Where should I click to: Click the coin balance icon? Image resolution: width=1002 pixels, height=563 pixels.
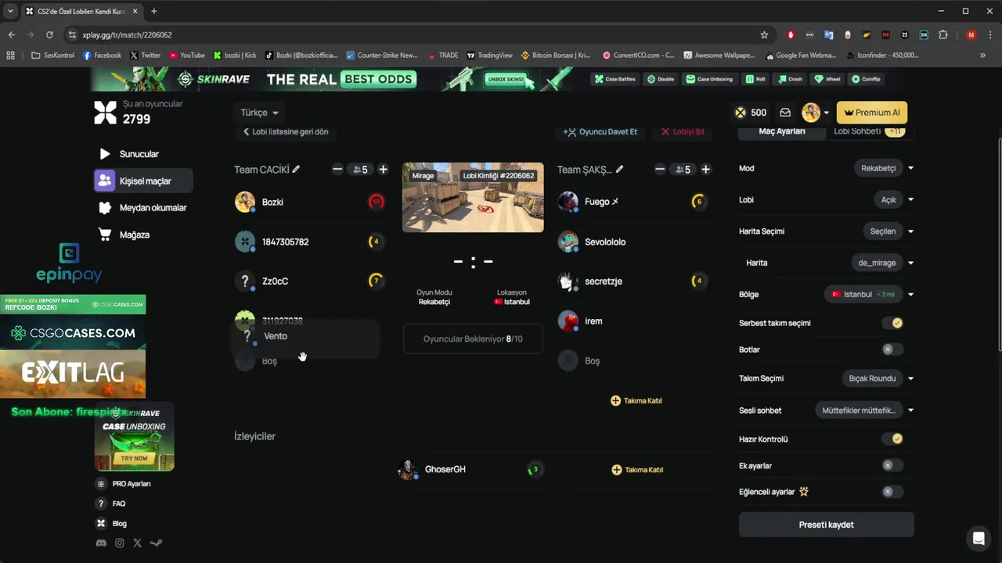tap(740, 113)
